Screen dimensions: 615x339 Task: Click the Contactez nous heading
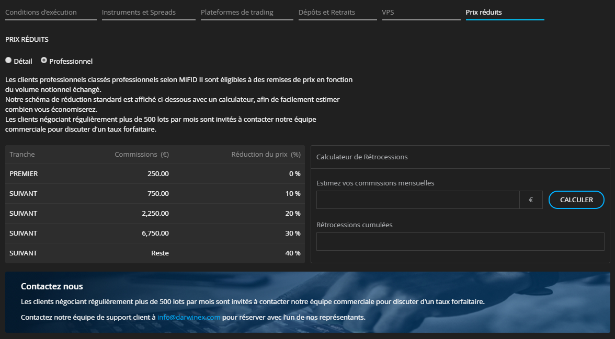pos(52,286)
